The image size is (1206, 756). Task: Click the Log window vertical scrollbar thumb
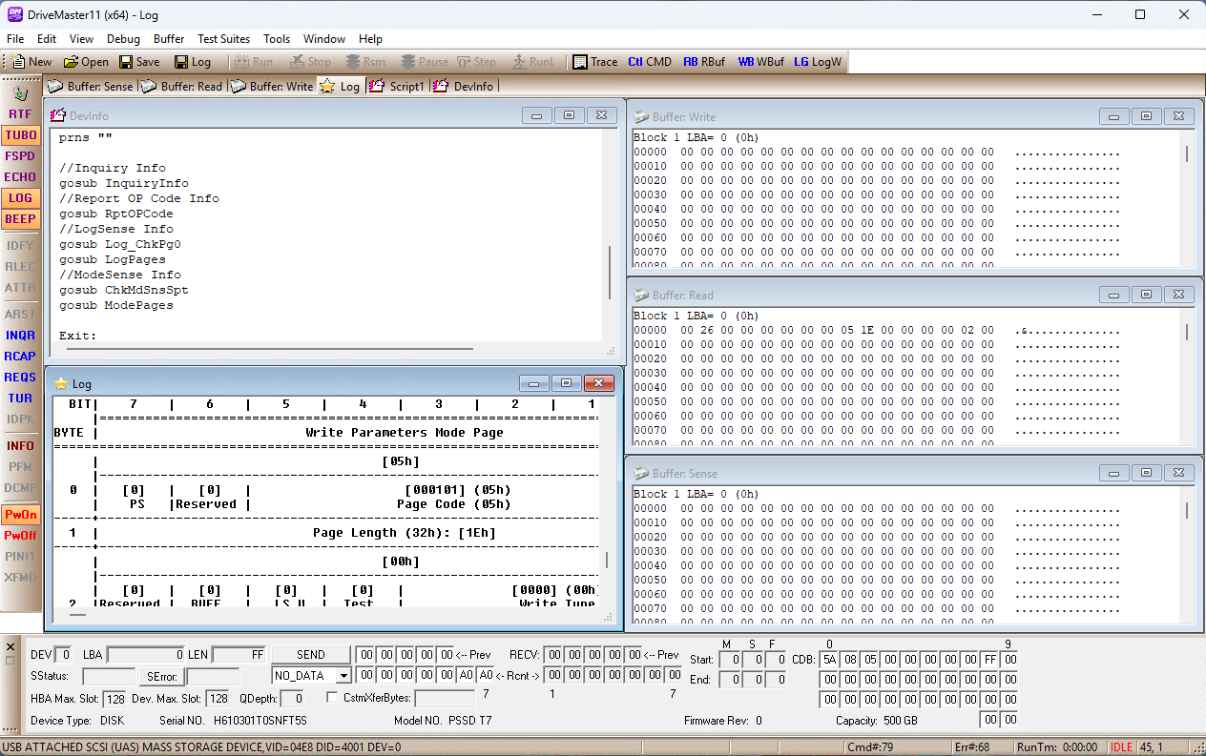pyautogui.click(x=607, y=560)
